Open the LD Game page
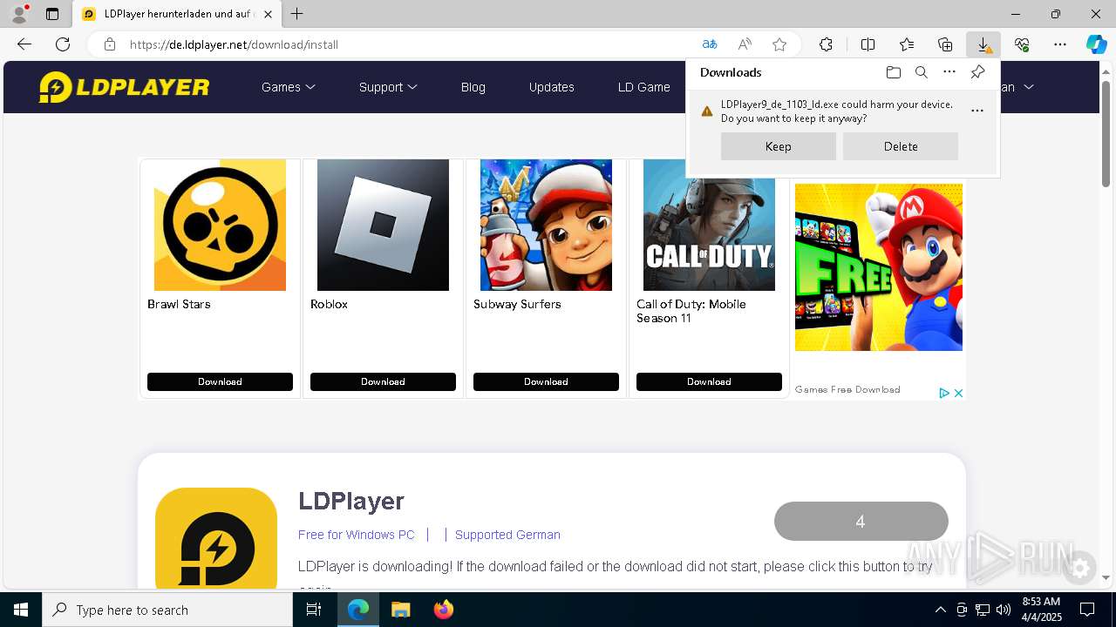1116x627 pixels. coord(643,87)
